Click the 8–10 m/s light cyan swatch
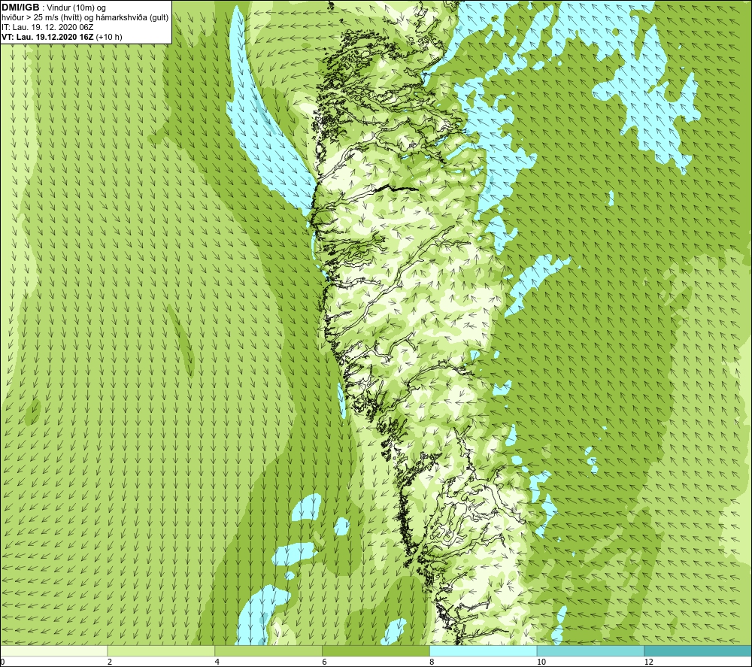752x667 pixels. [484, 650]
